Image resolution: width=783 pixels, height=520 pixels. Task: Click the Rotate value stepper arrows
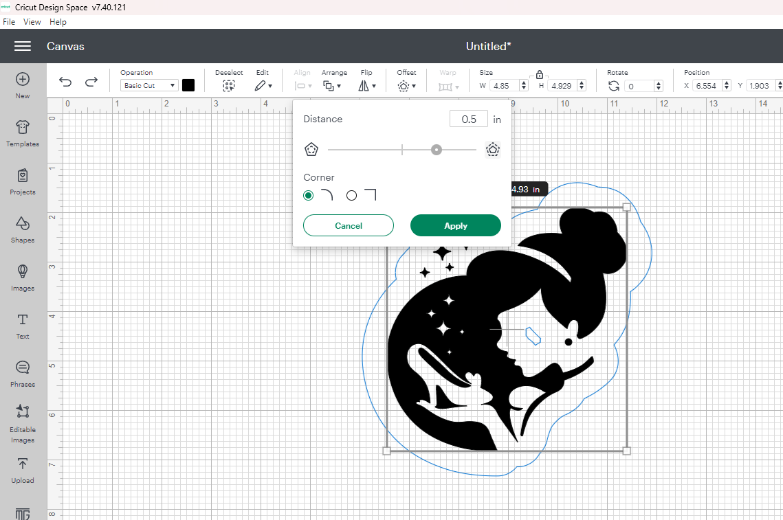pyautogui.click(x=659, y=86)
